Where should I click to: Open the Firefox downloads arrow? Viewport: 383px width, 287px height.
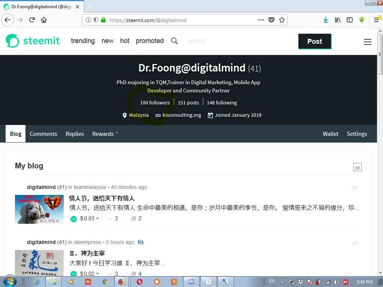tap(326, 20)
